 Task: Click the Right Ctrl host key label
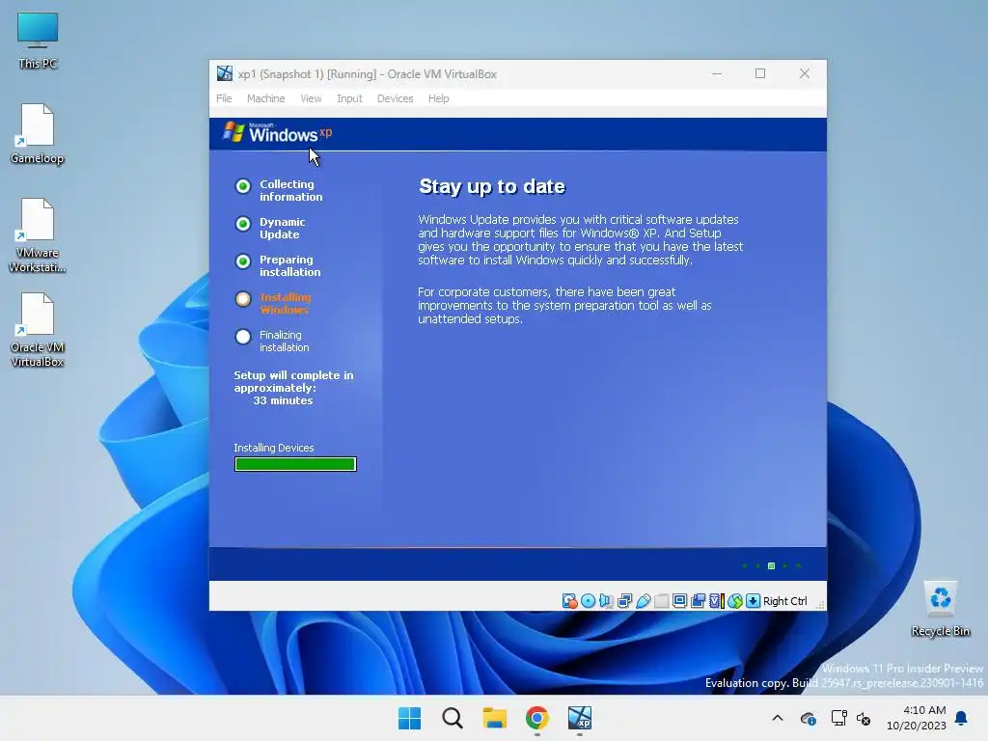[784, 601]
